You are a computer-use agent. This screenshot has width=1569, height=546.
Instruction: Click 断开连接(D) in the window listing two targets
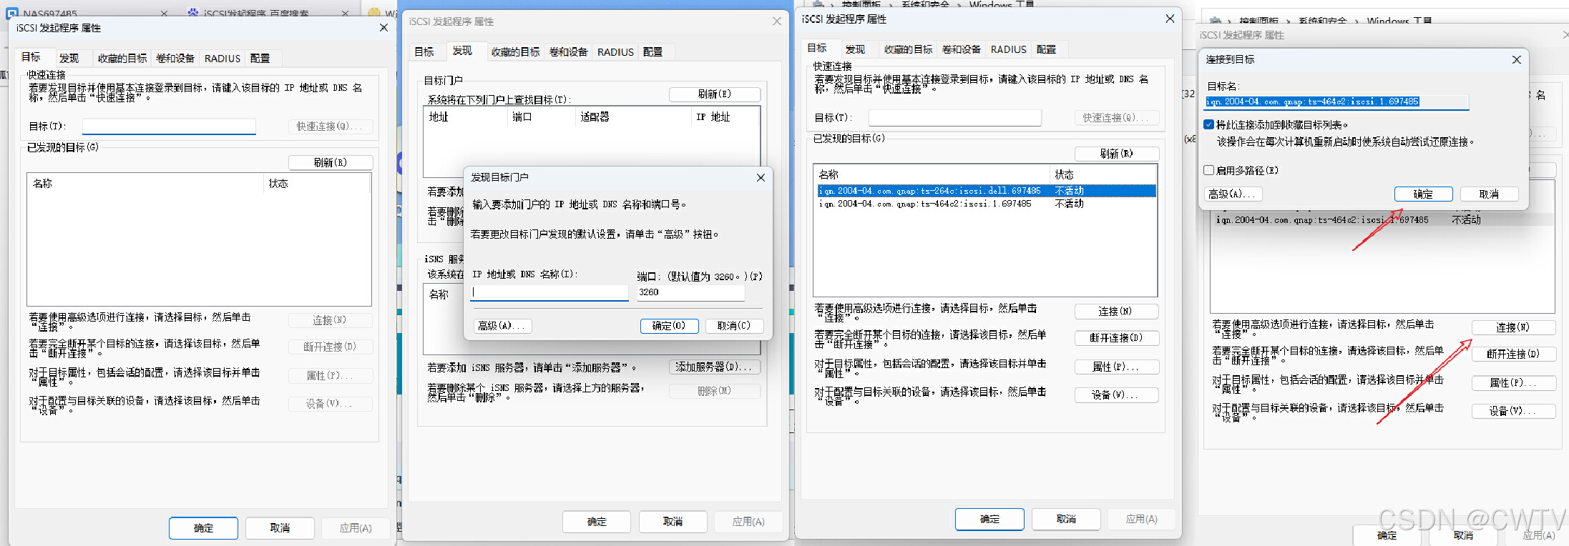pyautogui.click(x=1116, y=338)
